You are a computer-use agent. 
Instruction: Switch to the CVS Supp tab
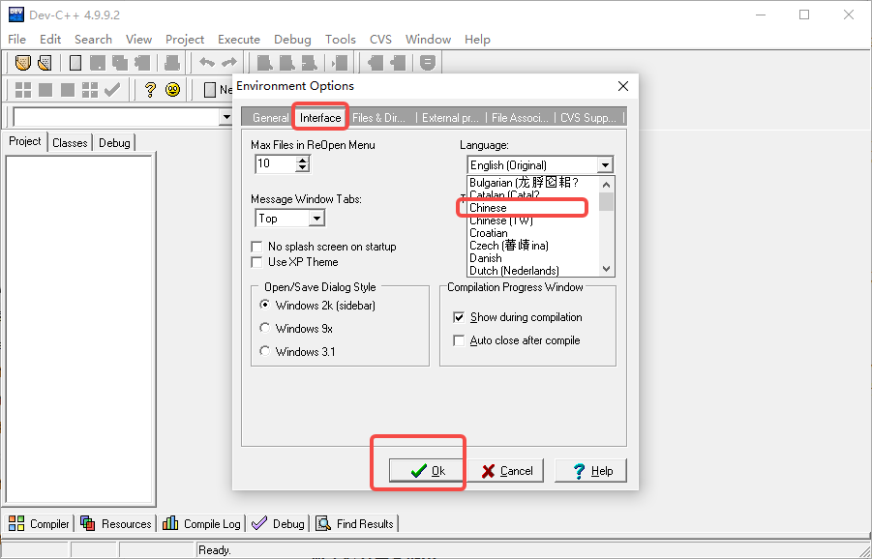click(588, 118)
